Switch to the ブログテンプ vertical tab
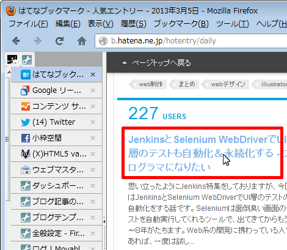Image resolution: width=287 pixels, height=250 pixels. tap(56, 218)
